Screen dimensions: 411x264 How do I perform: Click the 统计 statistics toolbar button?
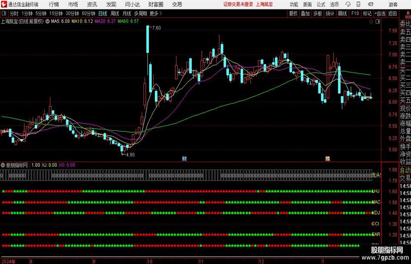[330, 13]
